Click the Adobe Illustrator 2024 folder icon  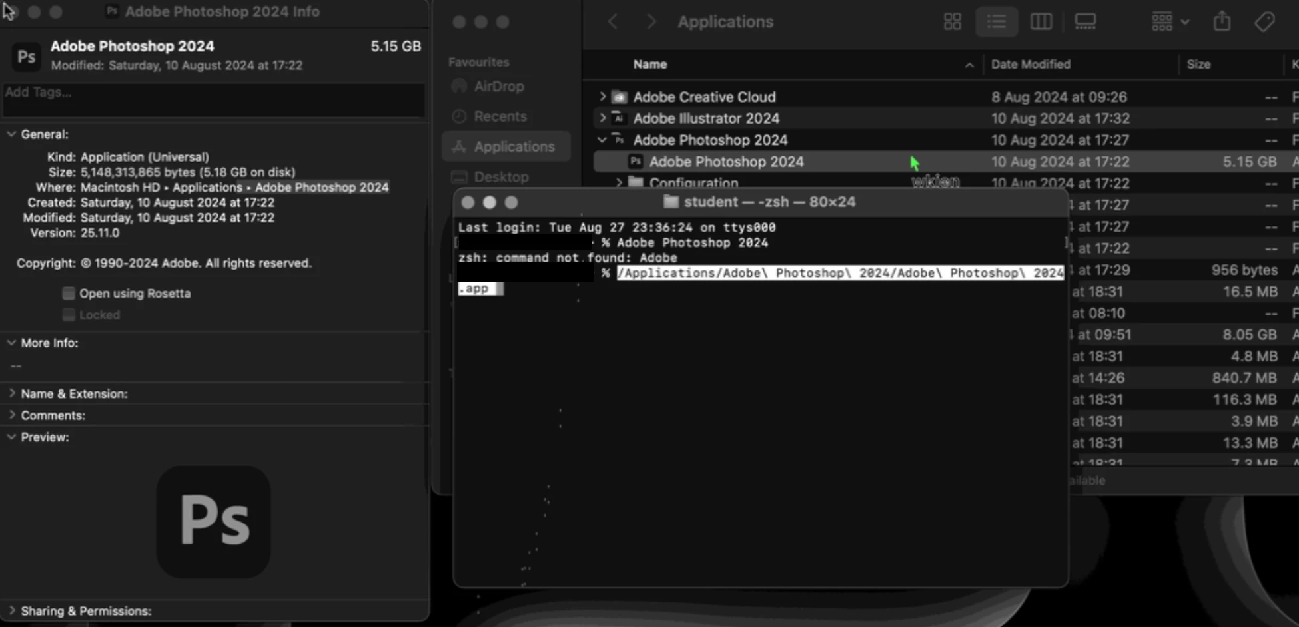coord(620,118)
